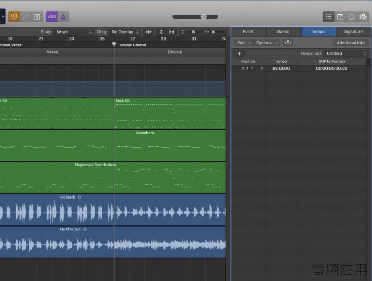The image size is (372, 281).
Task: Open the media Browsers button
Action: [x=363, y=17]
